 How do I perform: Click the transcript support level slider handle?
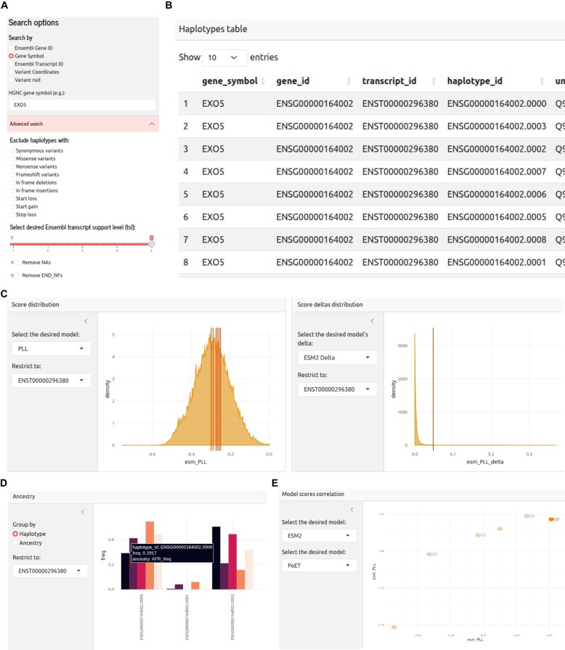(152, 243)
